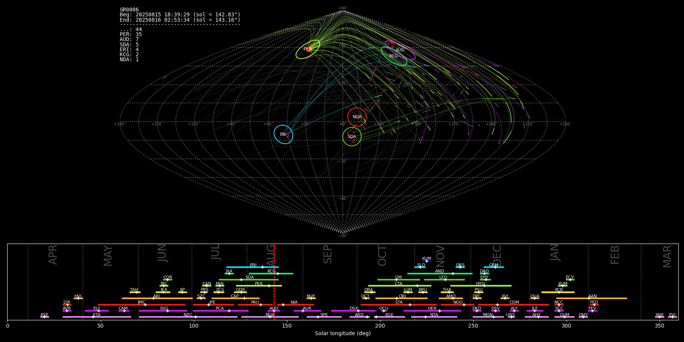Click the HYD shower bar in timeline
Screen dimensions: 684x342
[x=481, y=286]
